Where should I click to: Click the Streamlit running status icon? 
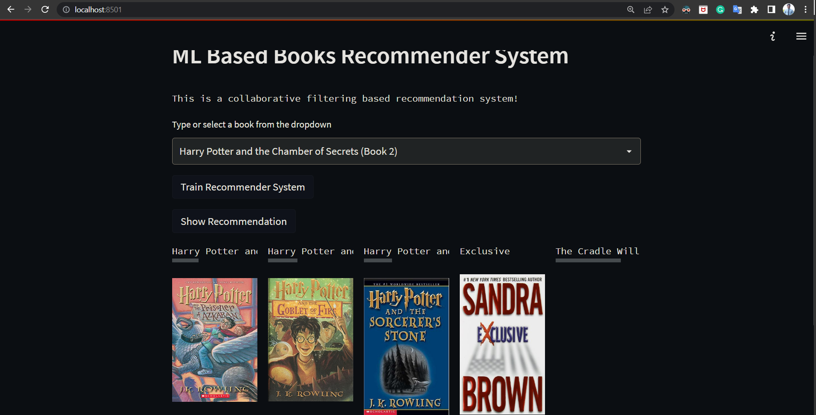[x=773, y=36]
